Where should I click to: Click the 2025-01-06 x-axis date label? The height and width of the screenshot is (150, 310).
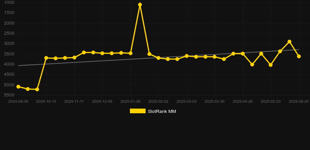(x=131, y=102)
